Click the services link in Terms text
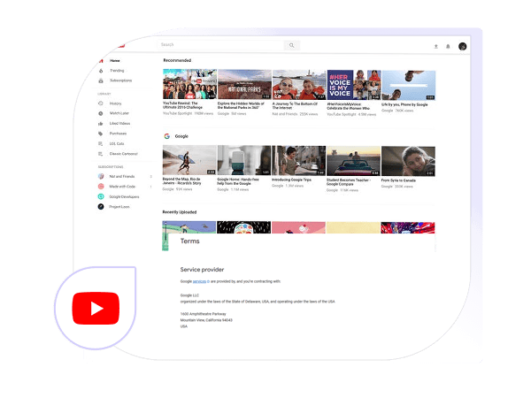 (199, 281)
